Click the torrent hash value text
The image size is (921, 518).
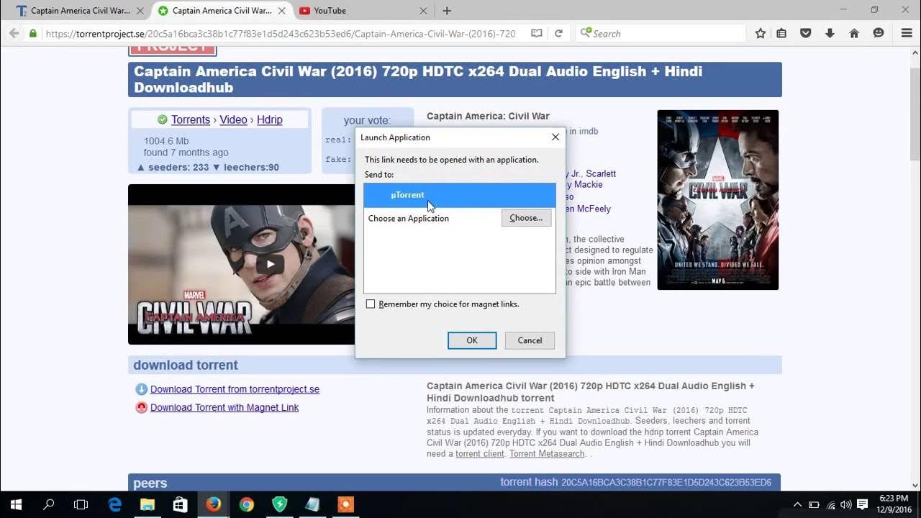666,482
